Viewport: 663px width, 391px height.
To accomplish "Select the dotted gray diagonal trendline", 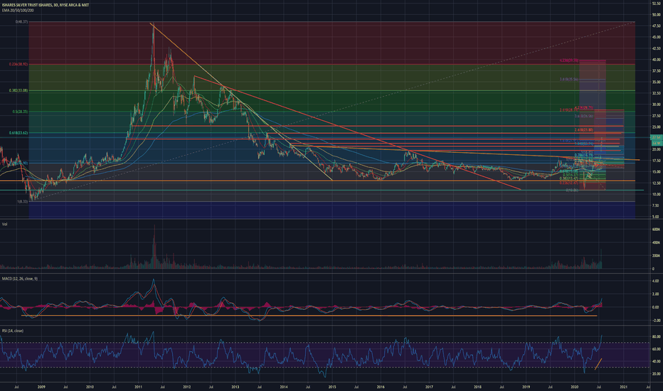I will point(334,111).
